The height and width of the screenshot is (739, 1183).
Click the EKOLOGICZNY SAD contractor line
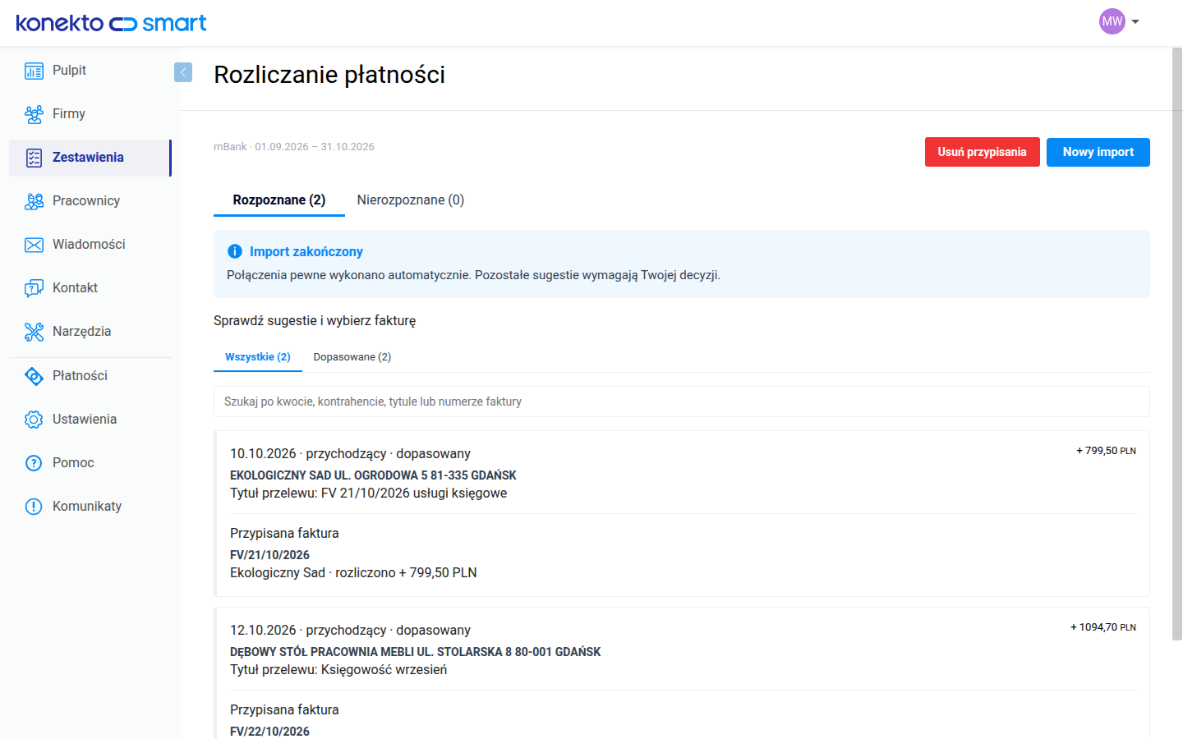(x=373, y=475)
